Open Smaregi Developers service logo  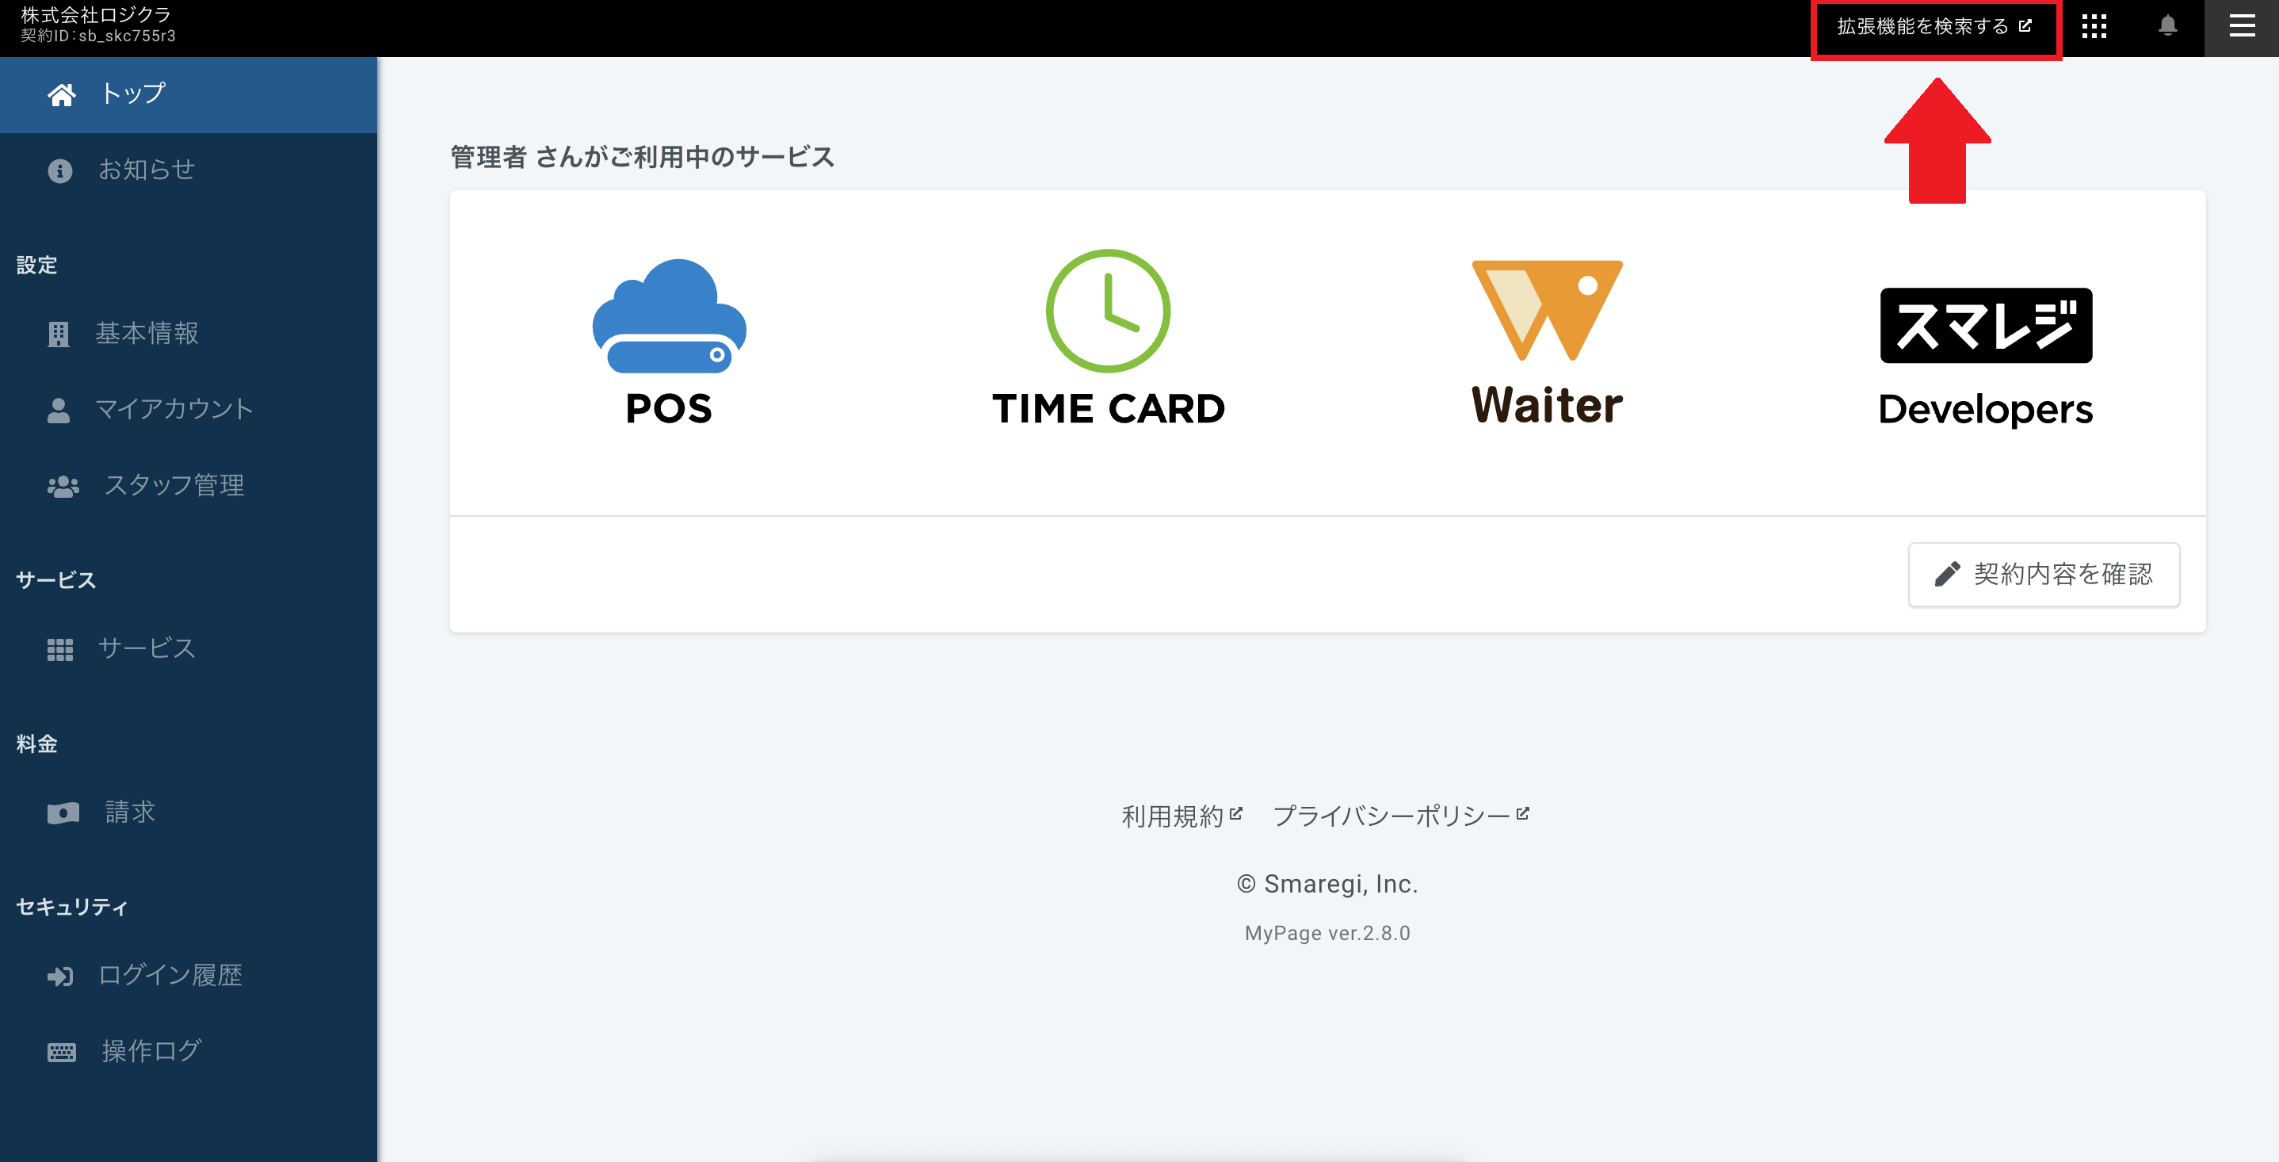click(1985, 356)
